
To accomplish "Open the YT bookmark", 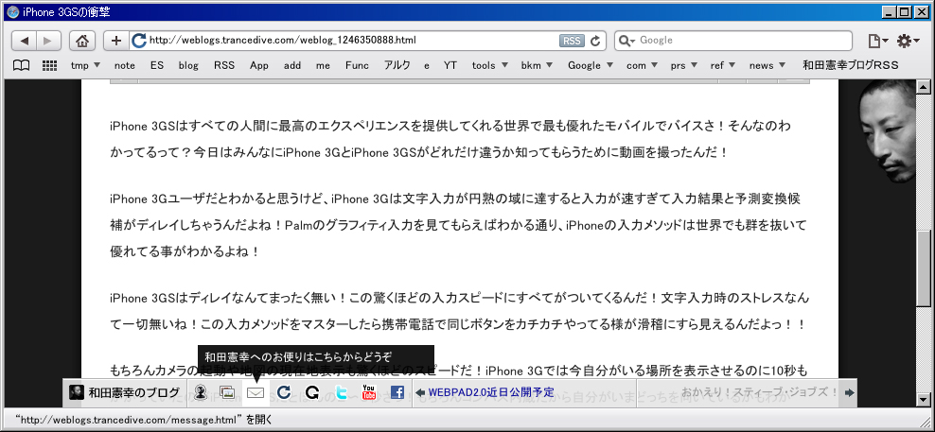I will (x=450, y=65).
